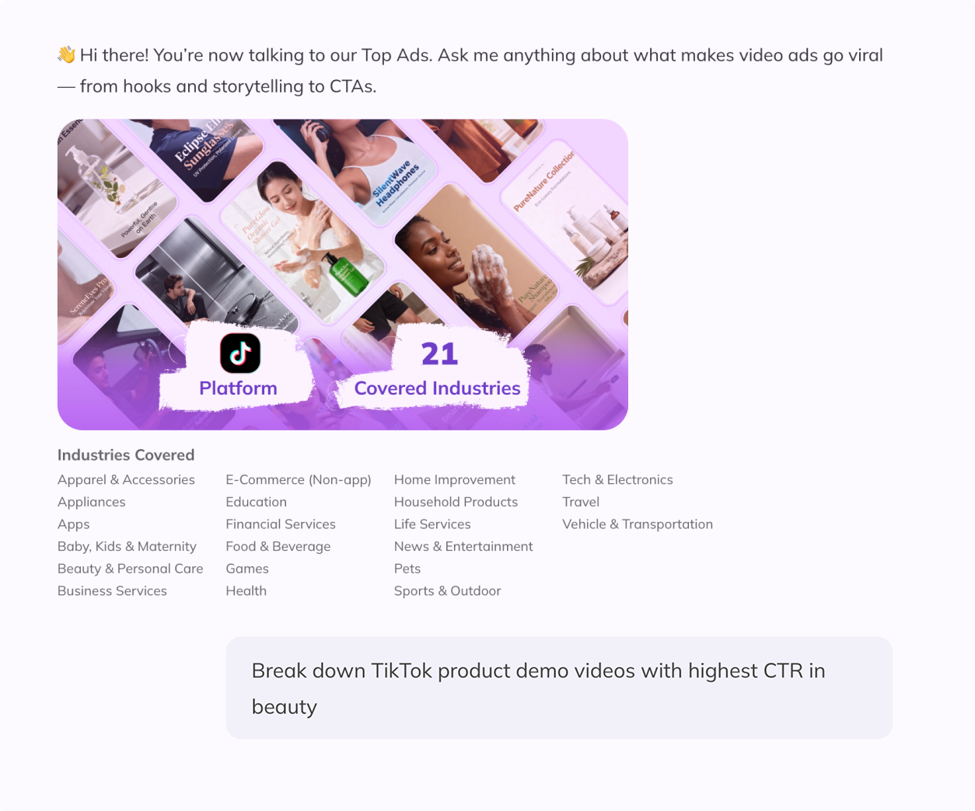Select the Games industry link
This screenshot has width=975, height=811.
point(247,569)
